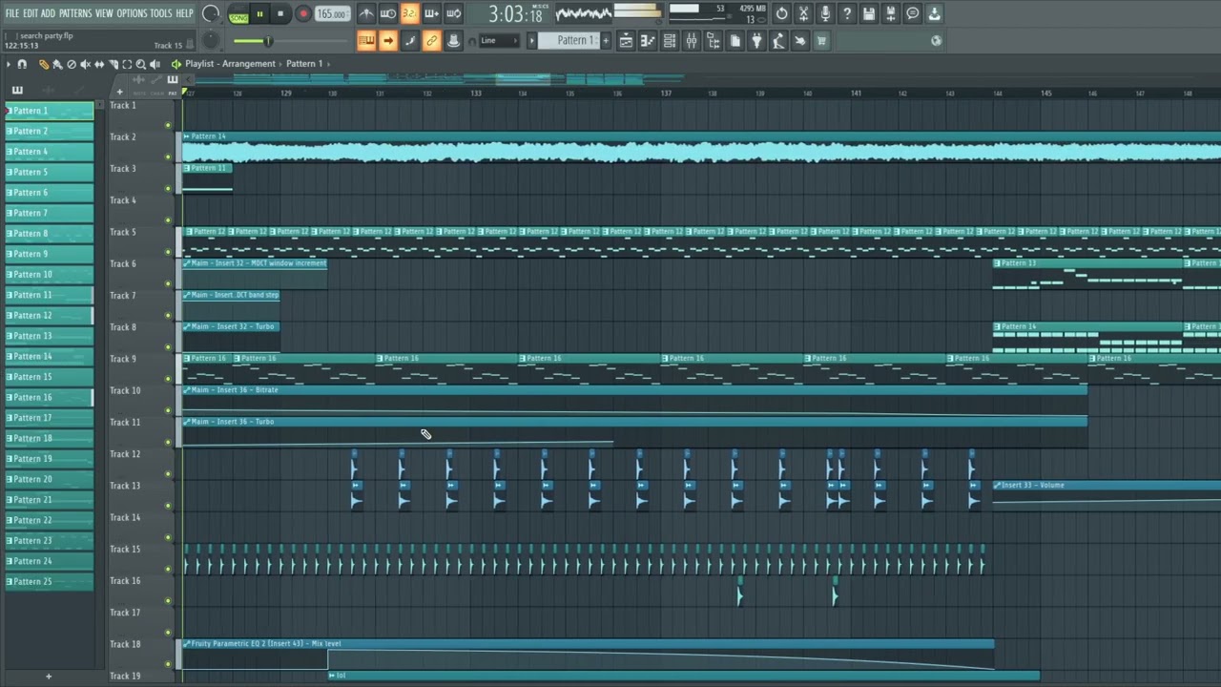Toggle typing keyboard to piano
This screenshot has width=1221, height=687.
tap(366, 40)
